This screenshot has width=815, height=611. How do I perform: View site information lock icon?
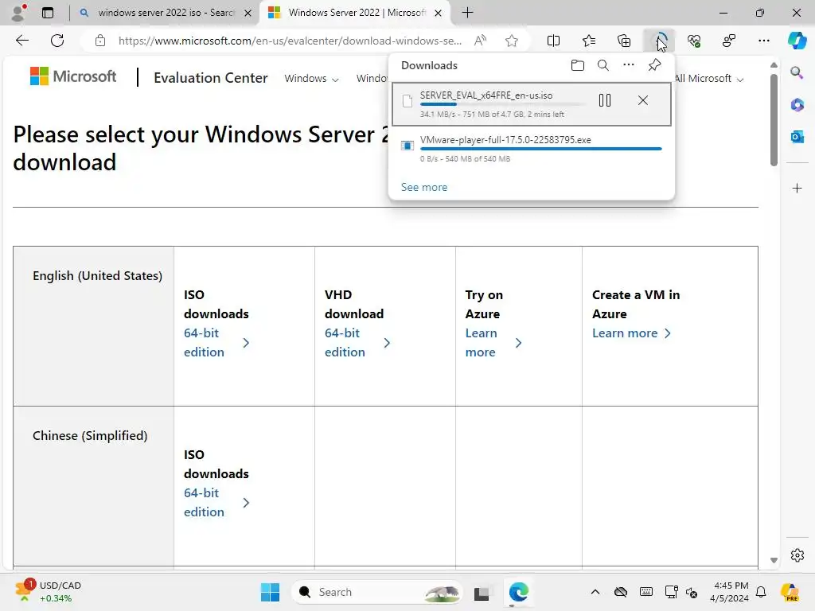coord(100,41)
